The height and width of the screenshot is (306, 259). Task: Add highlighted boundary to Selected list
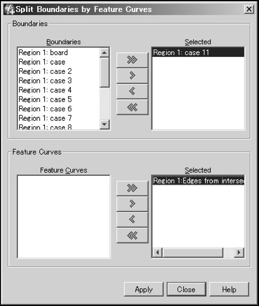pos(132,76)
